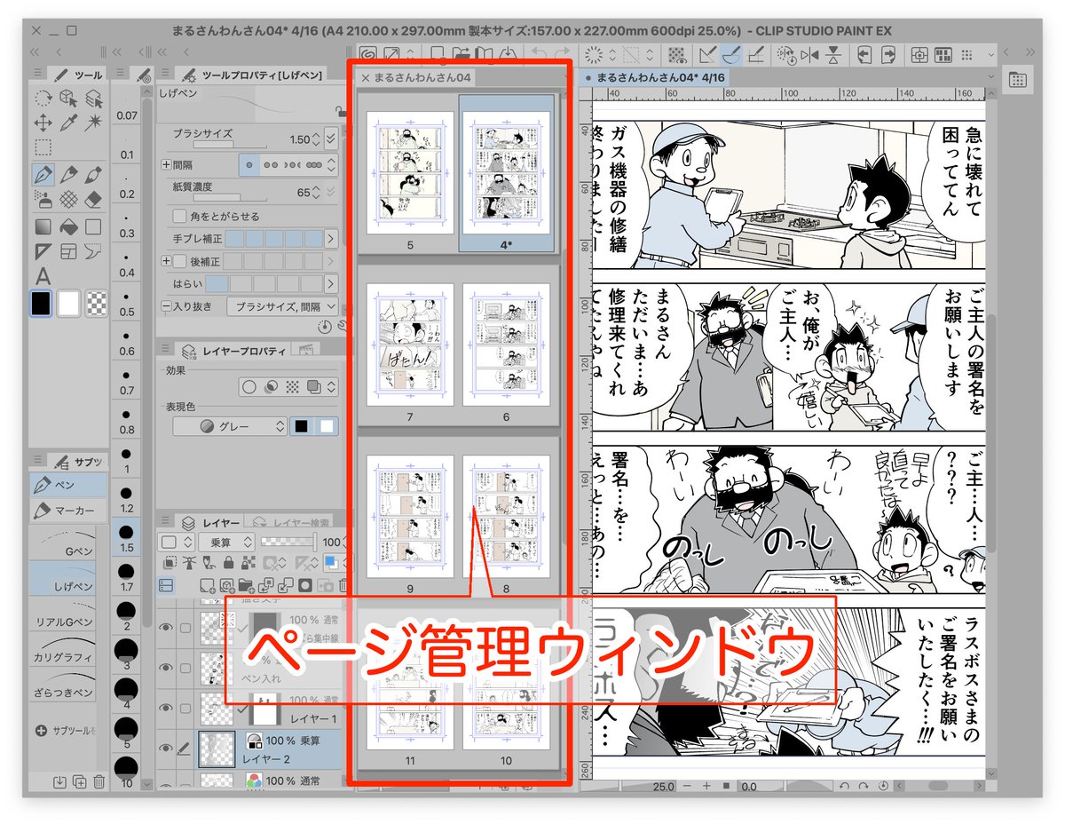1065x824 pixels.
Task: Click the previous page arrow icon
Action: pos(864,55)
